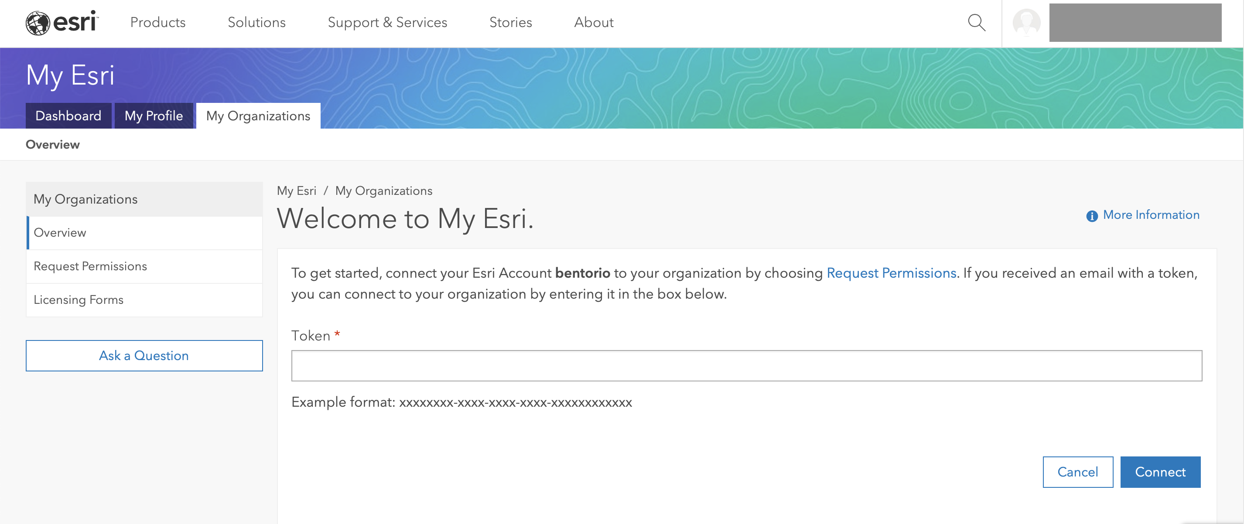Open the About menu item
The image size is (1244, 524).
pyautogui.click(x=594, y=23)
